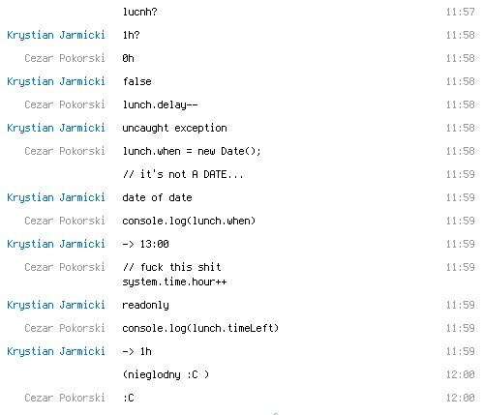Click the "-> 1h" reply

tap(136, 351)
